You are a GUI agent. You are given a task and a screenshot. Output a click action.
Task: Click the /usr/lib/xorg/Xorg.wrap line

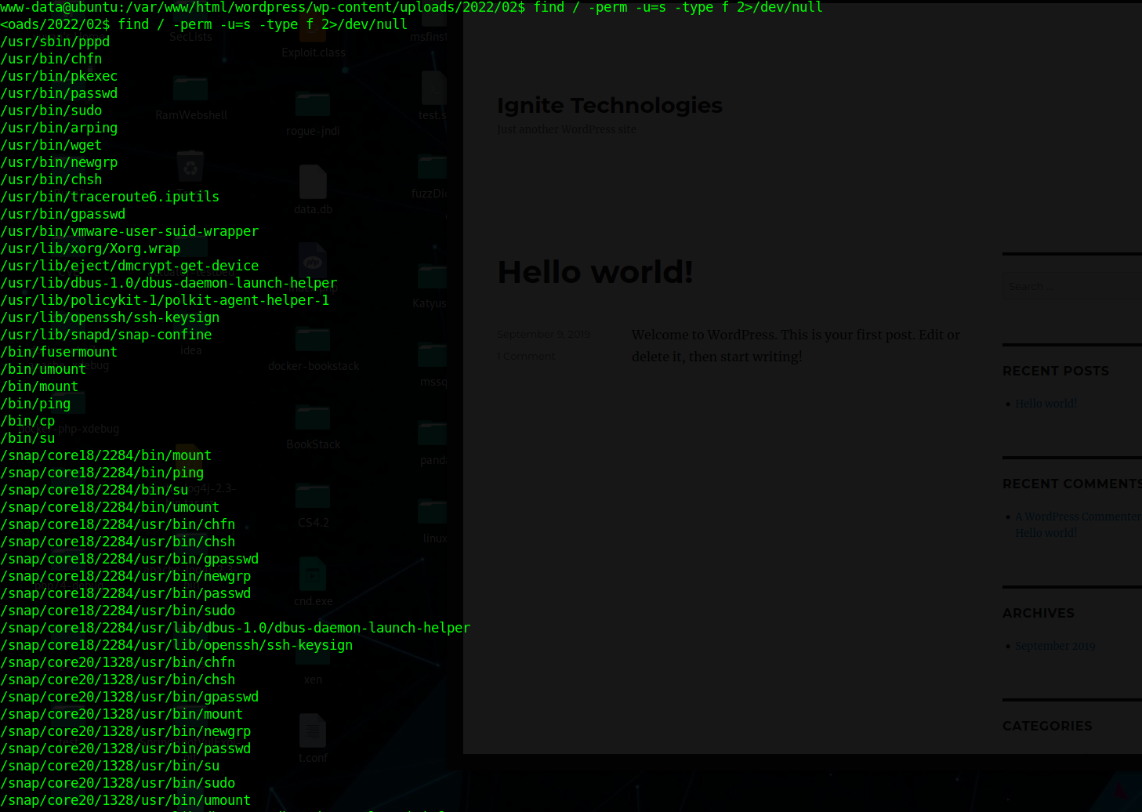point(90,248)
